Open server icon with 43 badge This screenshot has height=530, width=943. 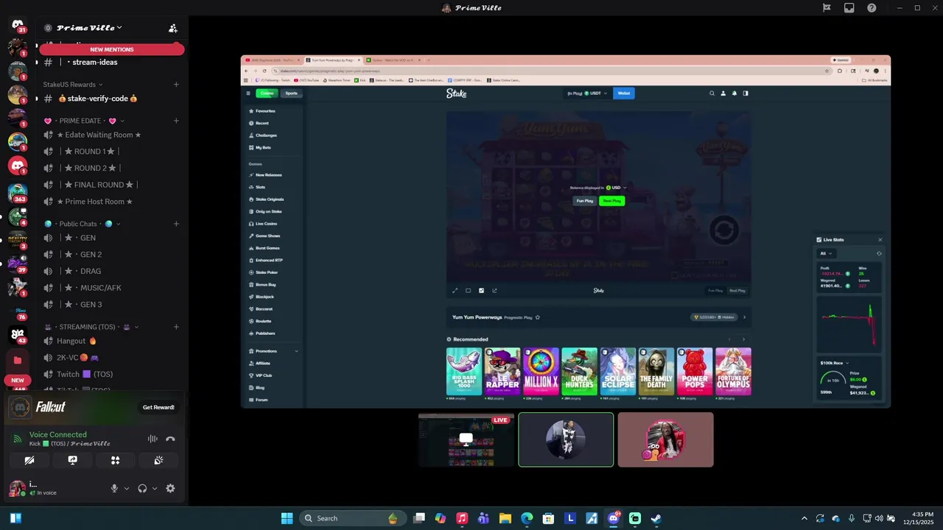[x=18, y=334]
